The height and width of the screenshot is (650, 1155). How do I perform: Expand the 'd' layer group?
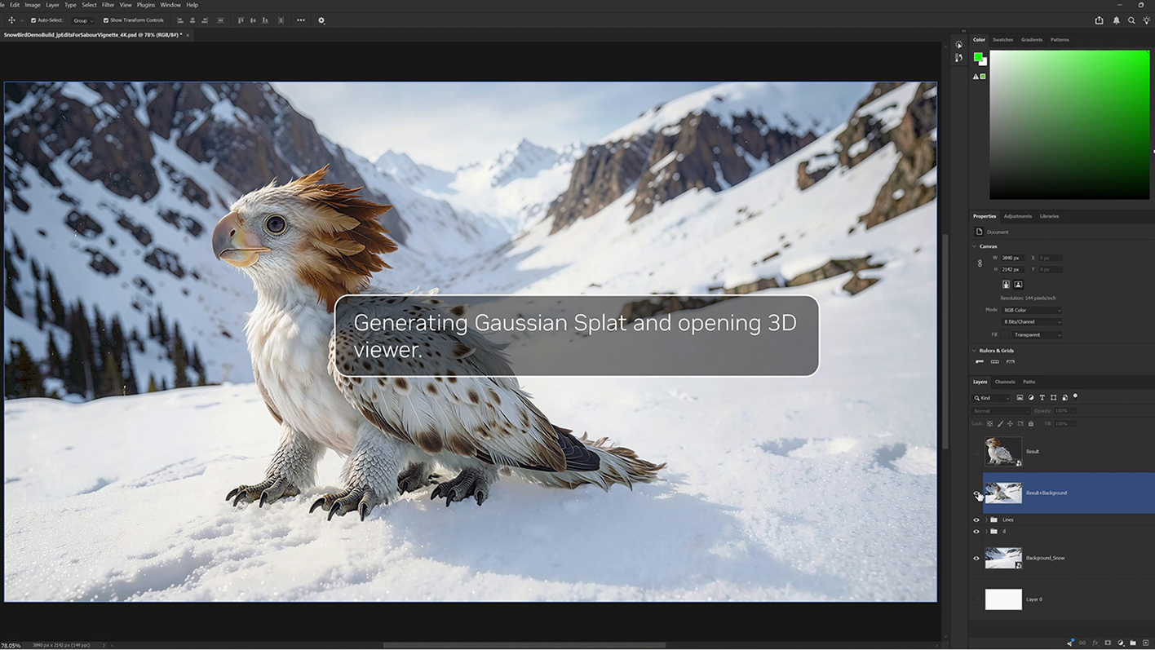pos(986,532)
